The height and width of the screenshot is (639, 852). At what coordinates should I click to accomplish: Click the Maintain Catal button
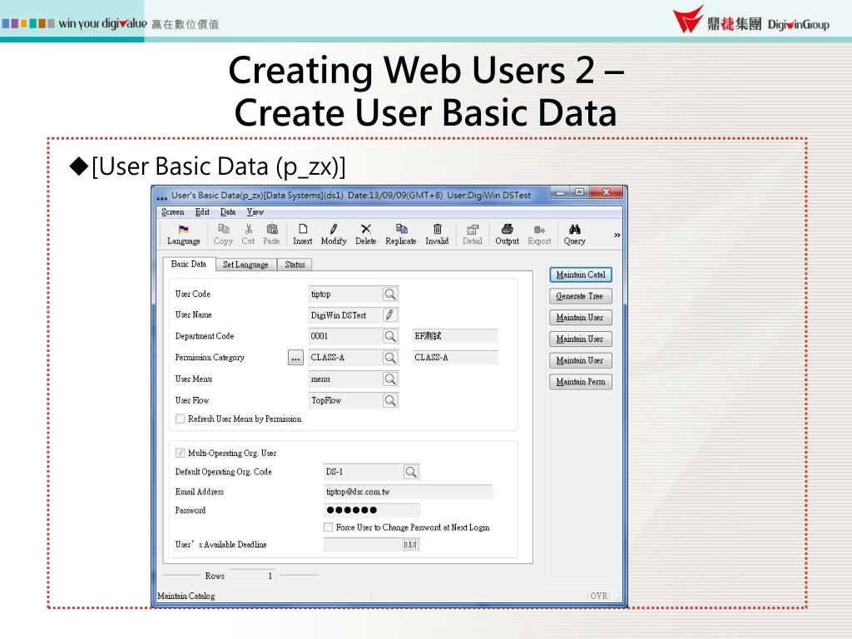pos(580,275)
